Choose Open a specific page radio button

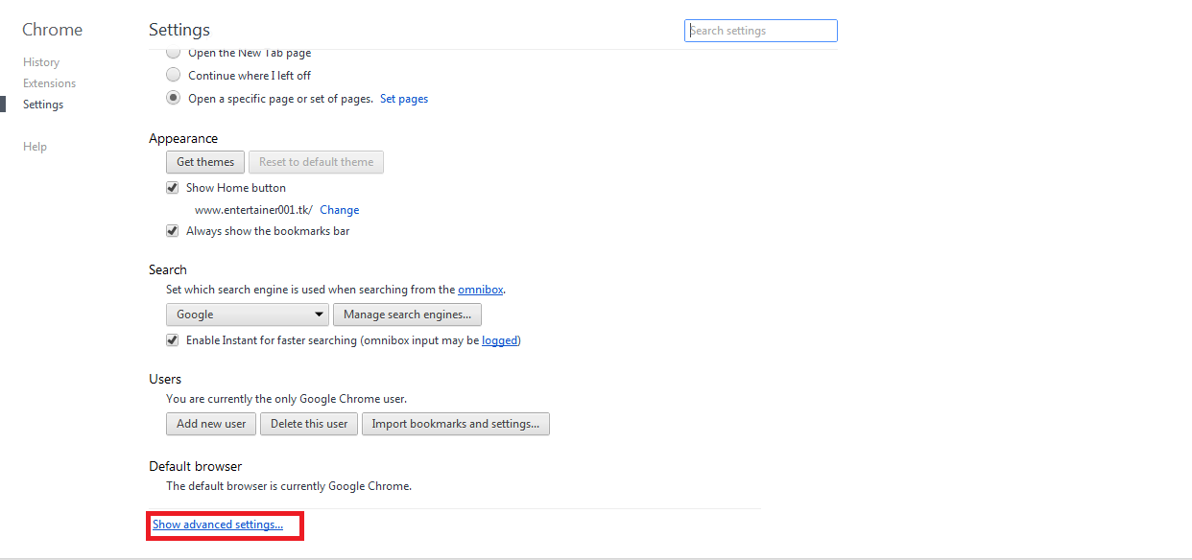click(173, 98)
